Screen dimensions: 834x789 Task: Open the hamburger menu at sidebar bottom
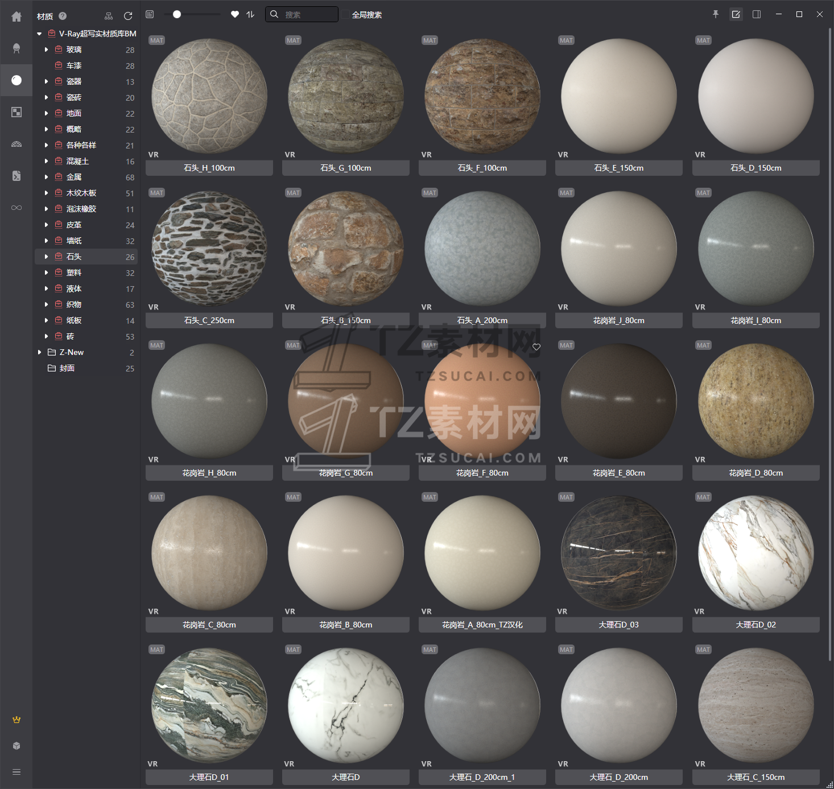(16, 772)
